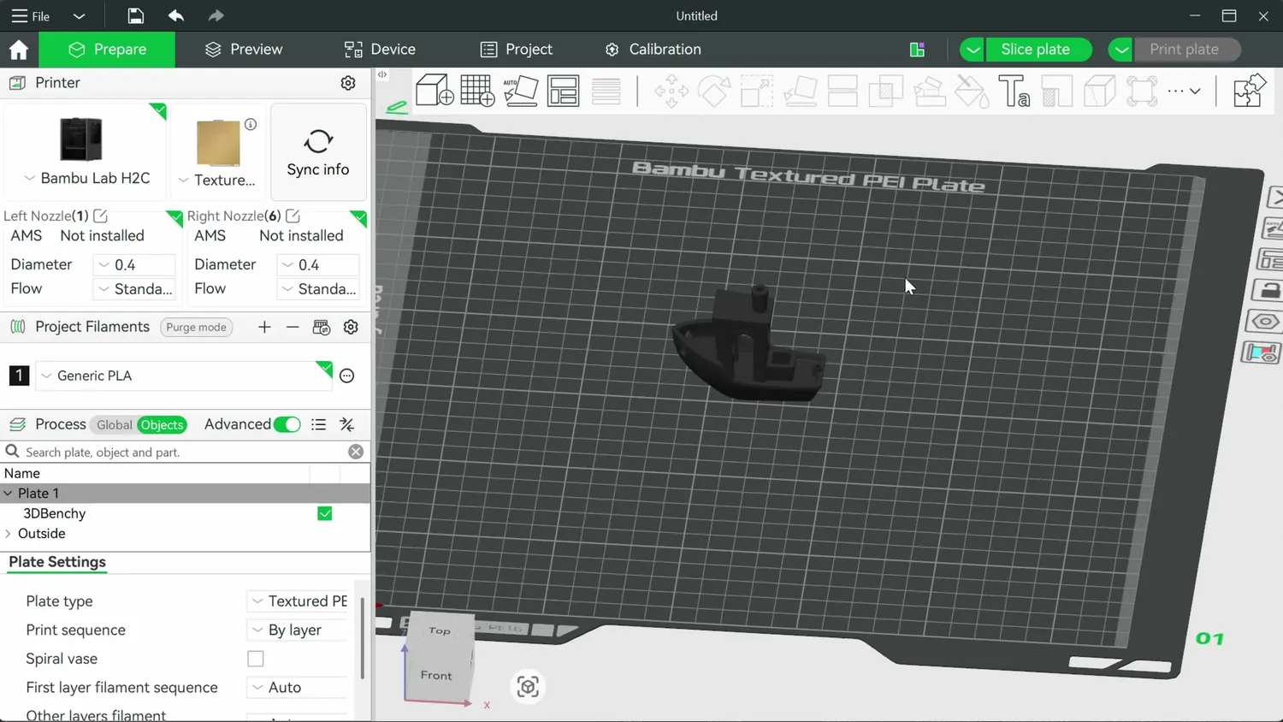This screenshot has width=1283, height=722.
Task: Open the Plate type Textured PE dropdown
Action: [298, 601]
